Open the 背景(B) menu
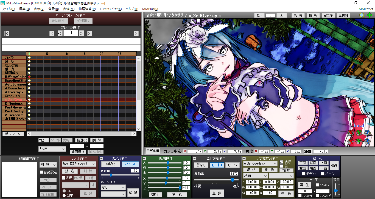375x199 pixels. (x=54, y=9)
